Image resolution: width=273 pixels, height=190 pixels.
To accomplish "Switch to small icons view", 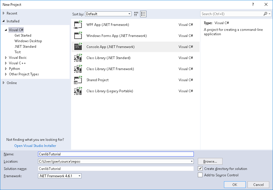I will pos(136,14).
